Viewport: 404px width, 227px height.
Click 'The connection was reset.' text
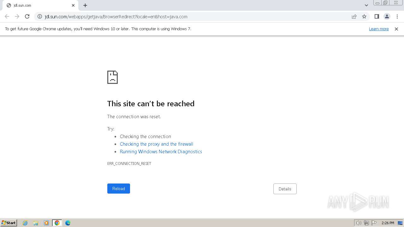click(x=134, y=117)
